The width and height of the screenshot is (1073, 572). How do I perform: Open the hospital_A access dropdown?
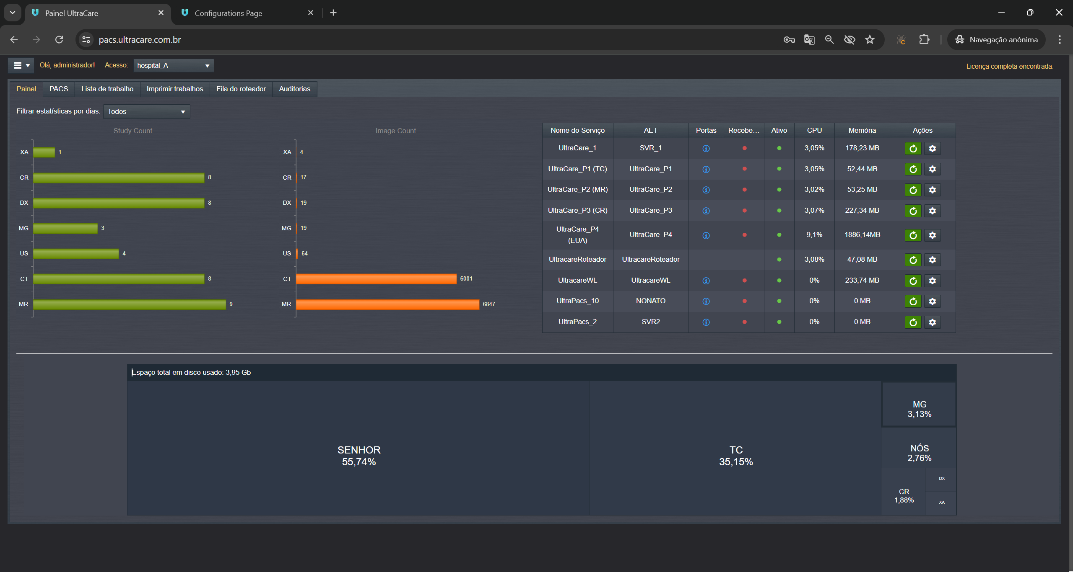173,65
